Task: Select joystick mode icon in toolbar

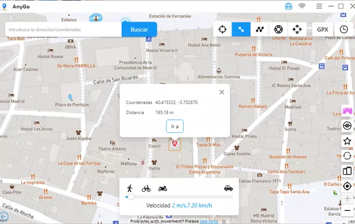Action: click(x=297, y=29)
